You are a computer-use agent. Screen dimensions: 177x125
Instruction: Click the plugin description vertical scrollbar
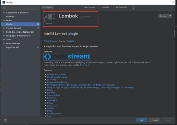[x=175, y=33]
